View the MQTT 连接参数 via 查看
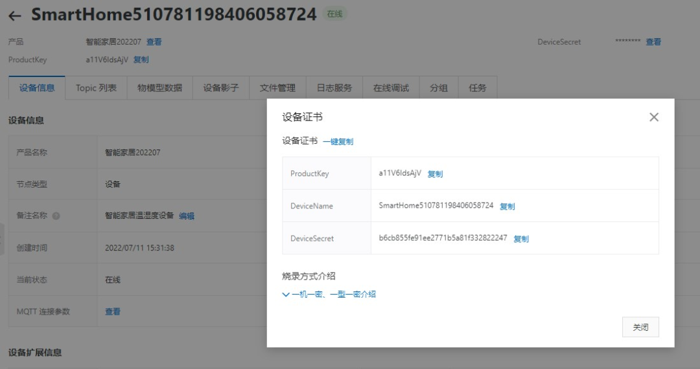This screenshot has width=700, height=369. (113, 312)
